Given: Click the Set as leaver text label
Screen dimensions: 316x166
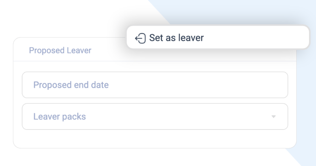Looking at the screenshot, I should coord(176,38).
